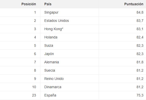Viewport: 146px width, 100px height.
Task: Click the Alemania table entry
Action: click(x=51, y=62)
